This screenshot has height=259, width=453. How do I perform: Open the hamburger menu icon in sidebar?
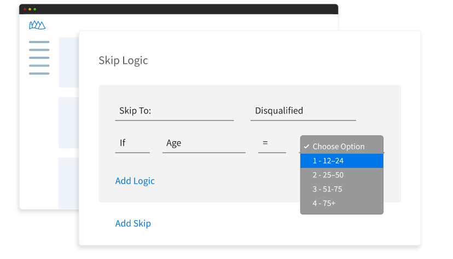(x=39, y=58)
